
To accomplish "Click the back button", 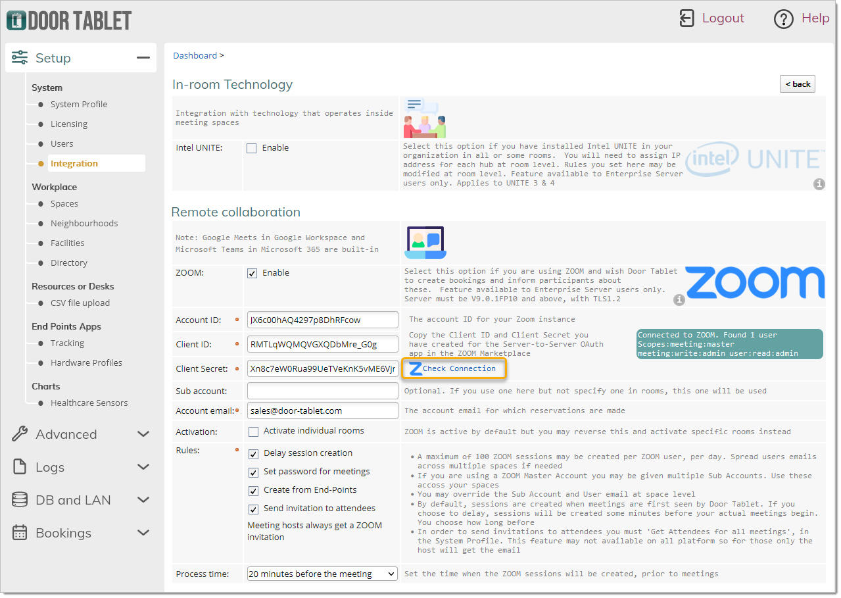I will pyautogui.click(x=798, y=84).
